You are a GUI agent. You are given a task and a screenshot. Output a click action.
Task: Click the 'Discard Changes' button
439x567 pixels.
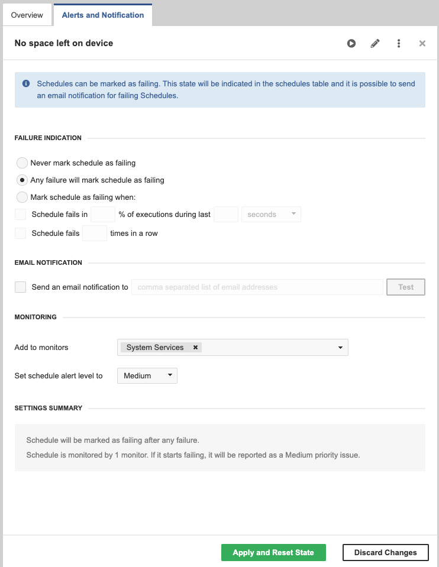385,552
